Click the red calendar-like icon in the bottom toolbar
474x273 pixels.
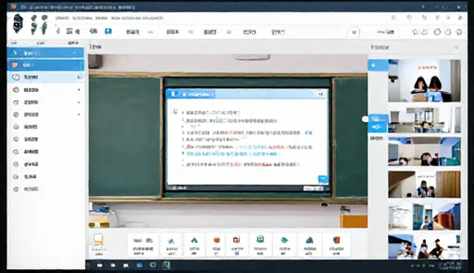(x=236, y=240)
